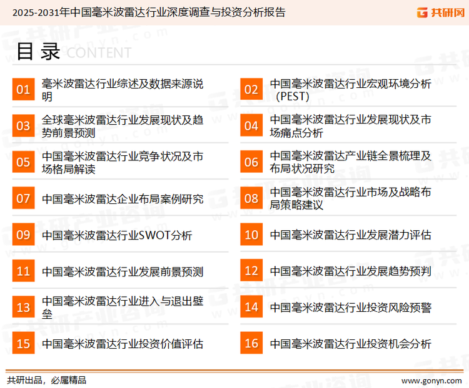Click the 目录 heading
The image size is (469, 388).
pyautogui.click(x=38, y=52)
